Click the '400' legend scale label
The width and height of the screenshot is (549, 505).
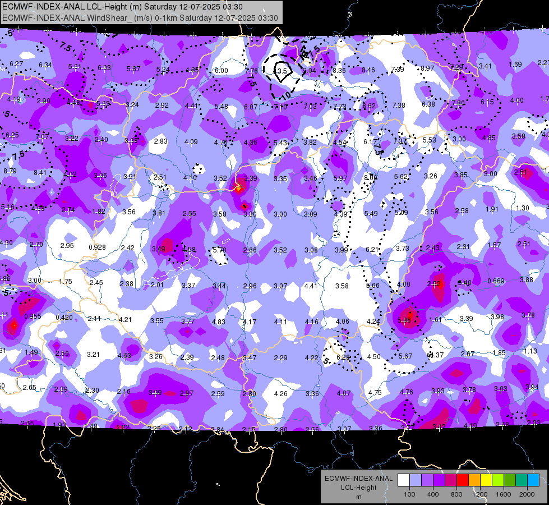point(433,494)
